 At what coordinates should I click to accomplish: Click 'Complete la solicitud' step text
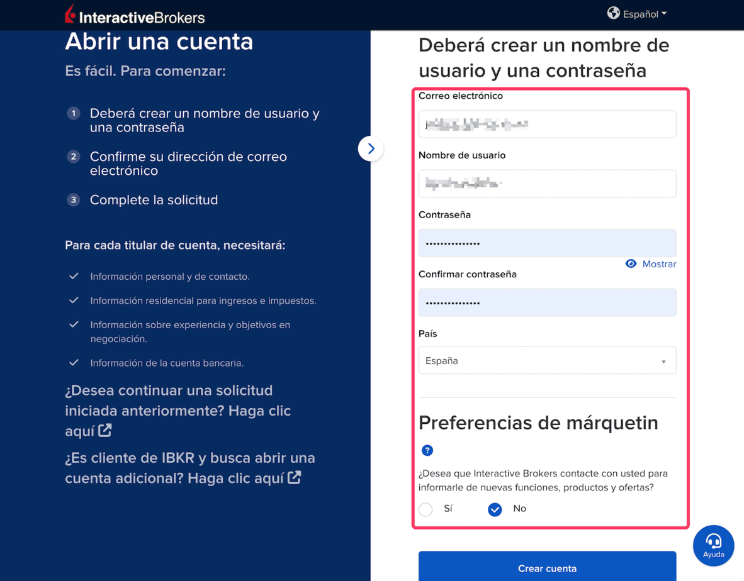[154, 200]
